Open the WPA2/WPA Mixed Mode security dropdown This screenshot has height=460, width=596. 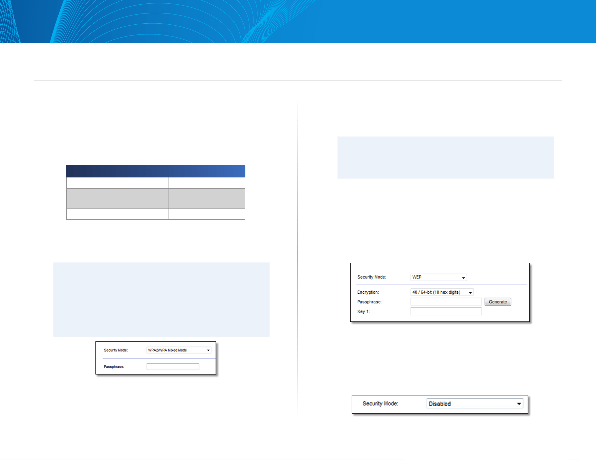coord(179,350)
